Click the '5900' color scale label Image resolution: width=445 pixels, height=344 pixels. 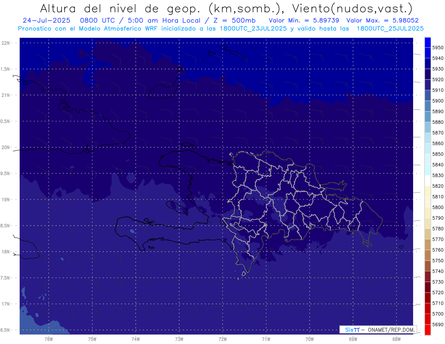tap(438, 101)
